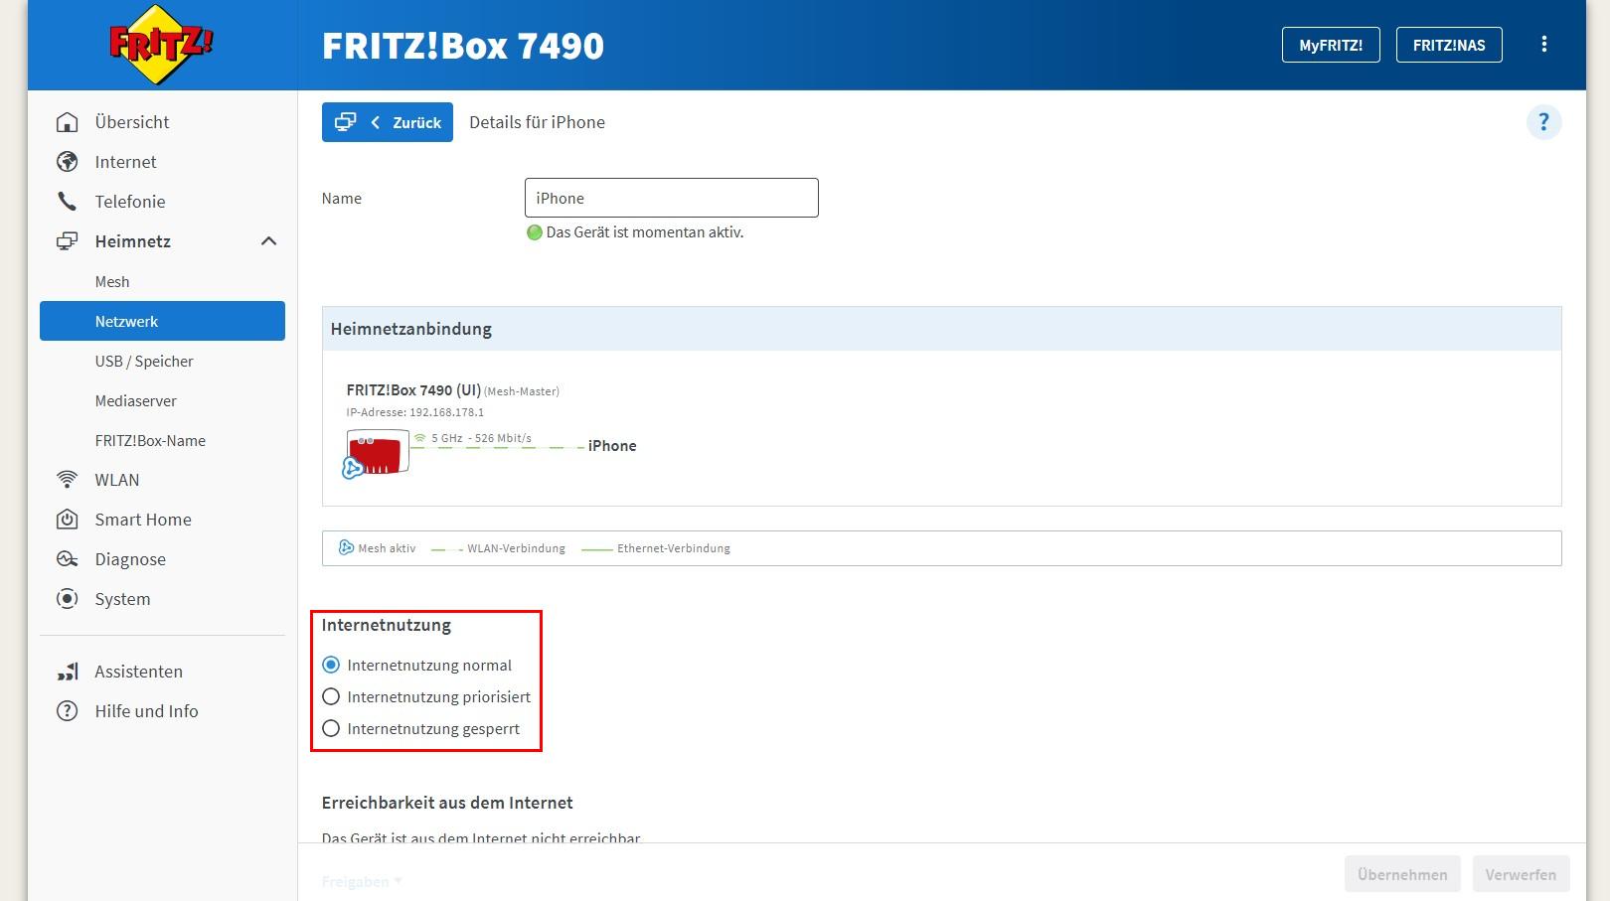Click the WLAN wifi icon

[68, 480]
